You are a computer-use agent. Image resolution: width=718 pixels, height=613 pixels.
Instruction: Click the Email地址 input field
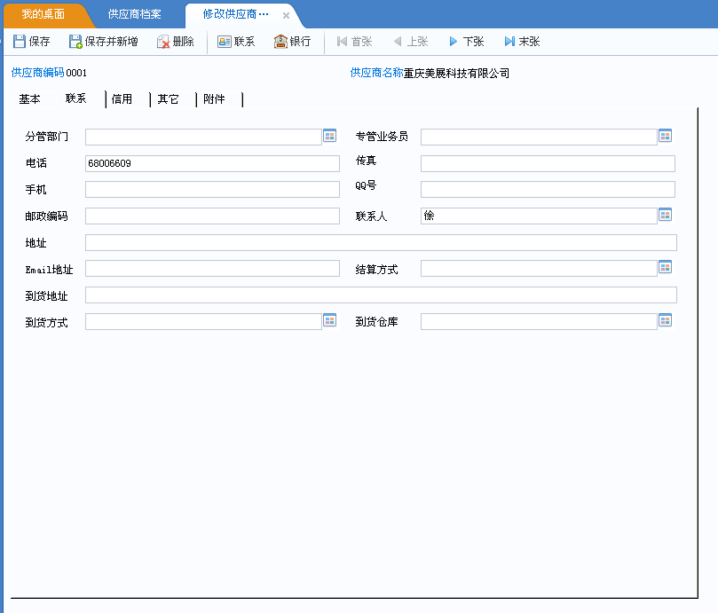[212, 269]
